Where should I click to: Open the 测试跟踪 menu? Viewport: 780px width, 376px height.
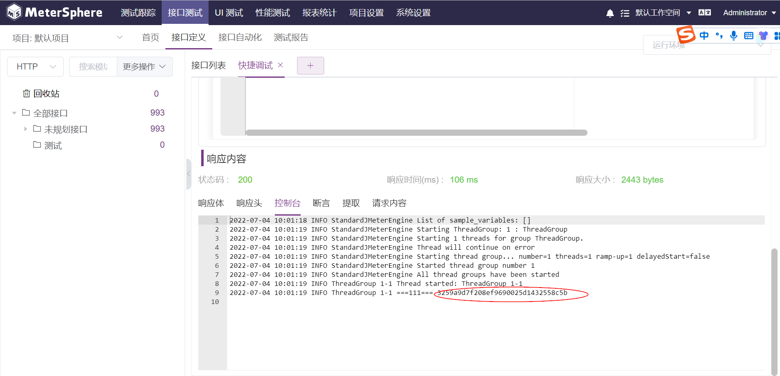(138, 13)
